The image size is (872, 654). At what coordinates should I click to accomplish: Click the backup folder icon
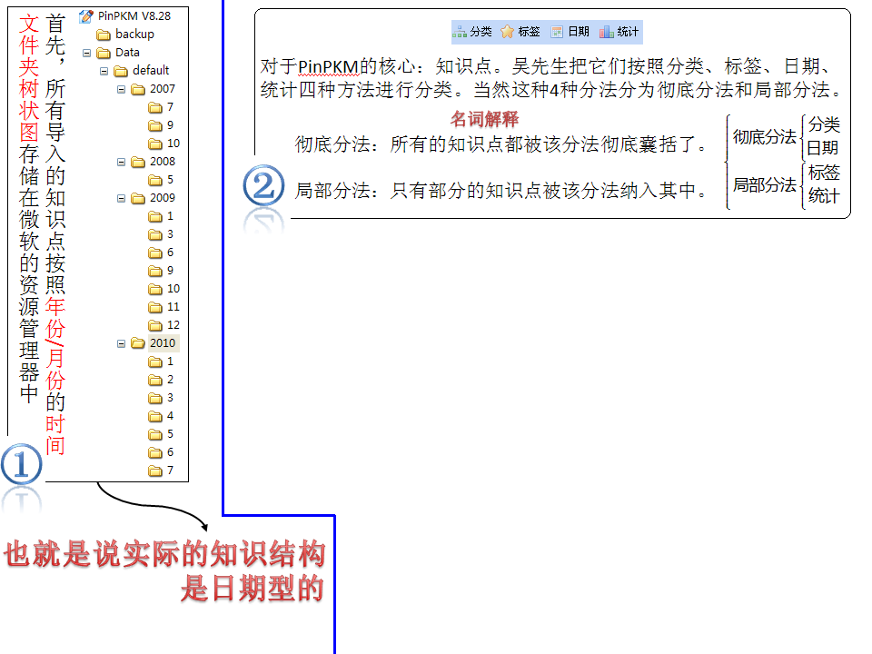point(104,35)
